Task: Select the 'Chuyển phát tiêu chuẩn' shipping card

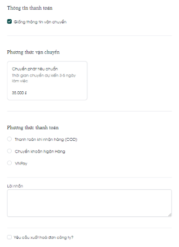Action: pyautogui.click(x=47, y=81)
